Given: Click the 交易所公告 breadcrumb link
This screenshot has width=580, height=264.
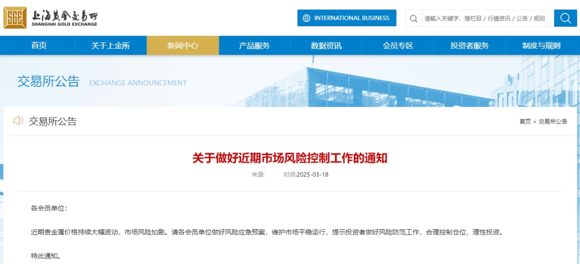Looking at the screenshot, I should click(553, 121).
